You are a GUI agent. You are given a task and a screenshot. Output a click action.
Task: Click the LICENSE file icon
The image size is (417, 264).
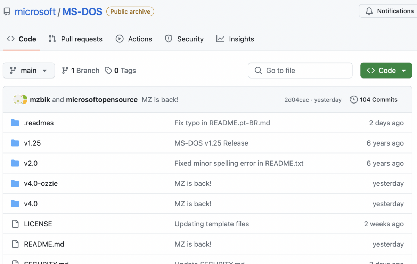point(15,224)
